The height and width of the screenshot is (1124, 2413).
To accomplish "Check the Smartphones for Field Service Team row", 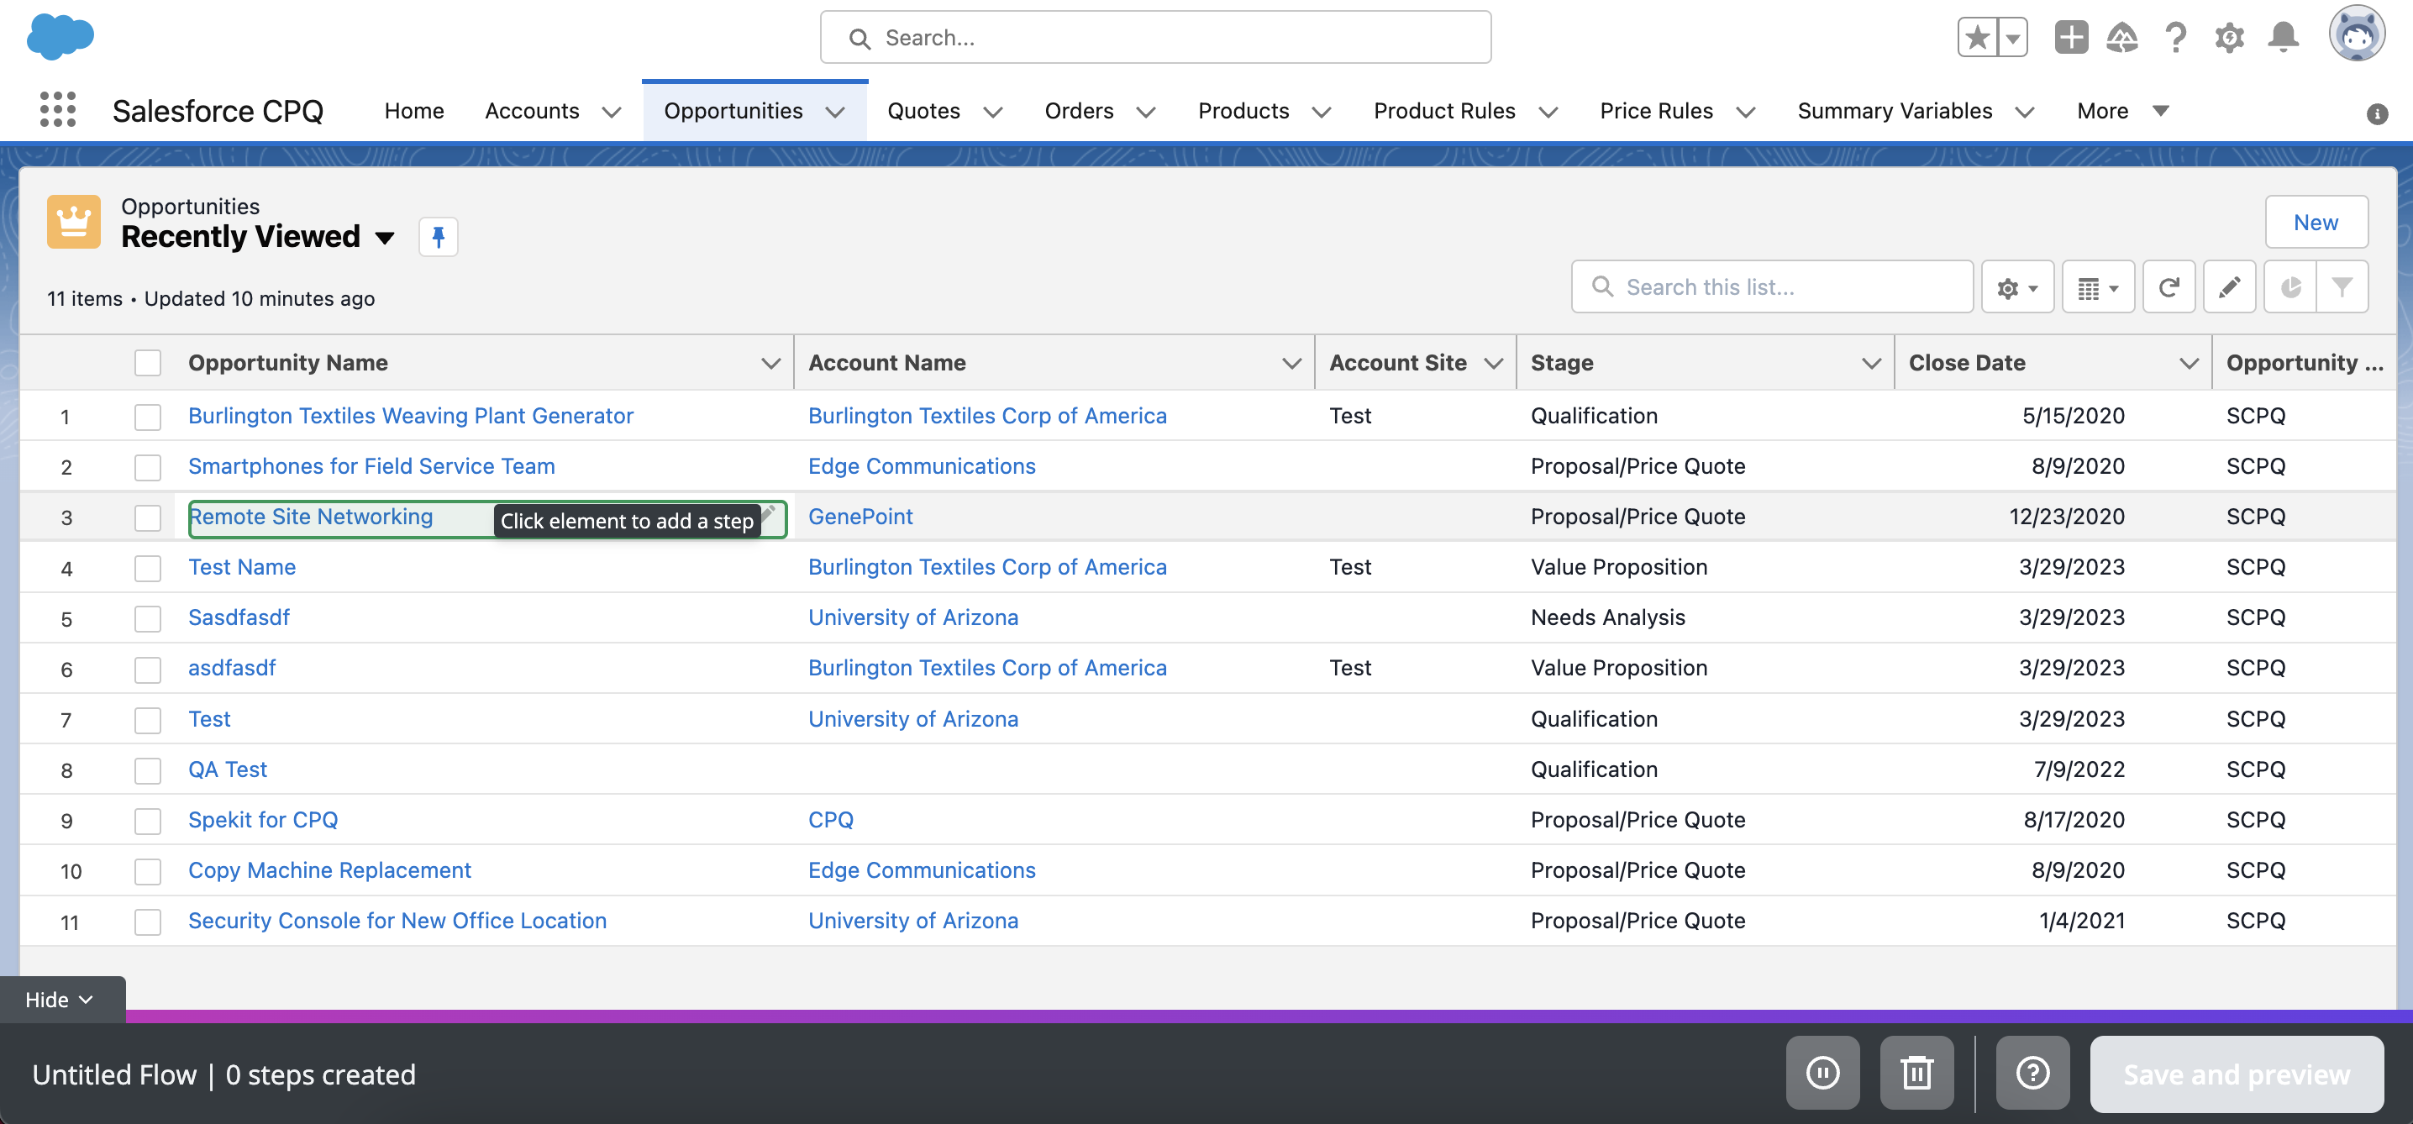I will click(147, 467).
